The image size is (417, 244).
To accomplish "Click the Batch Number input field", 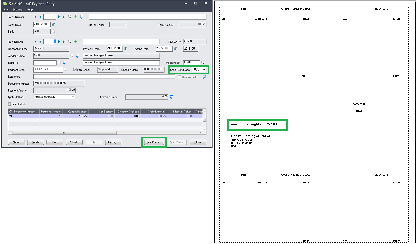I will (50, 17).
